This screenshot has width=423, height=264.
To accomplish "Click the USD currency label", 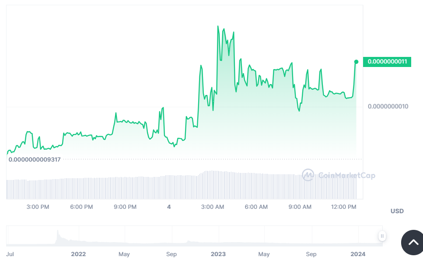I will [397, 211].
